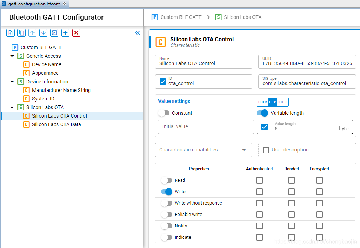This screenshot has height=248, width=360.
Task: Select Silicon Labs OTA Control tree item
Action: pyautogui.click(x=59, y=116)
